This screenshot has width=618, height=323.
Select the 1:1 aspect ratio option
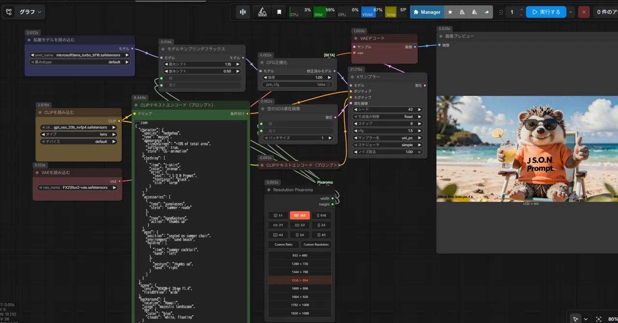[278, 215]
